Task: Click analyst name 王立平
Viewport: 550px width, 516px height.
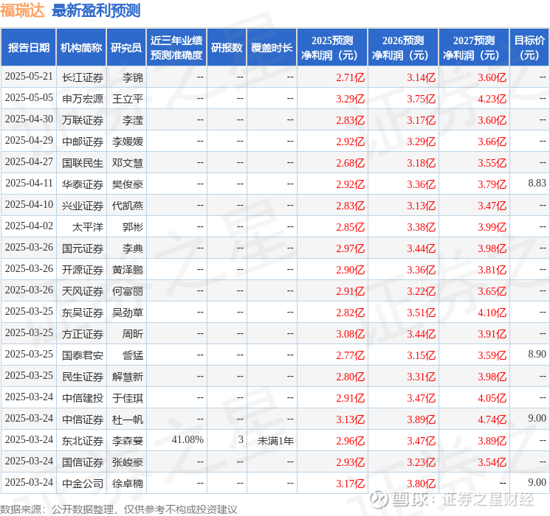Action: pos(127,99)
